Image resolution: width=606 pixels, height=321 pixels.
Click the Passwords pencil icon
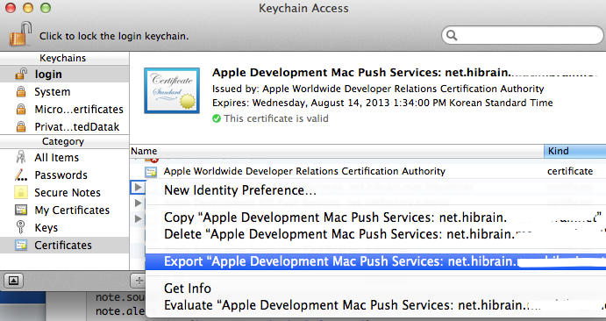(21, 175)
